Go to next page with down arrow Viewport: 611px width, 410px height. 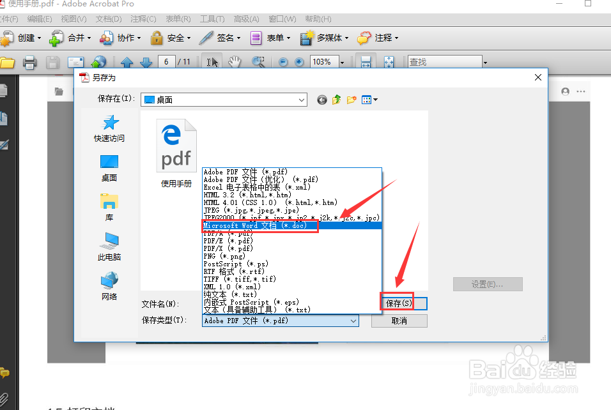[x=146, y=63]
